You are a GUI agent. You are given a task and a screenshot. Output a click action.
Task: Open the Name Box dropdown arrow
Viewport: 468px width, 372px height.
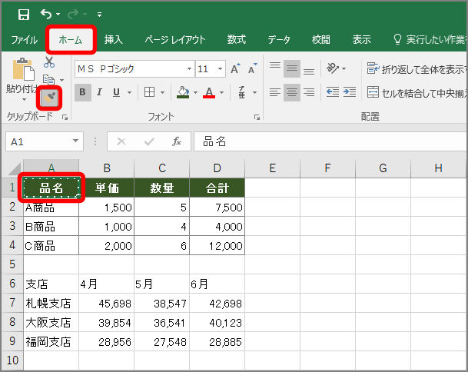pyautogui.click(x=75, y=141)
